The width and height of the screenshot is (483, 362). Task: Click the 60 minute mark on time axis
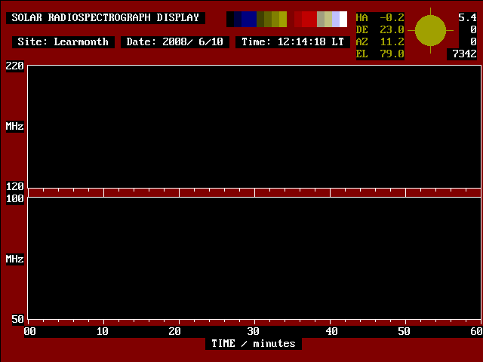click(x=476, y=332)
